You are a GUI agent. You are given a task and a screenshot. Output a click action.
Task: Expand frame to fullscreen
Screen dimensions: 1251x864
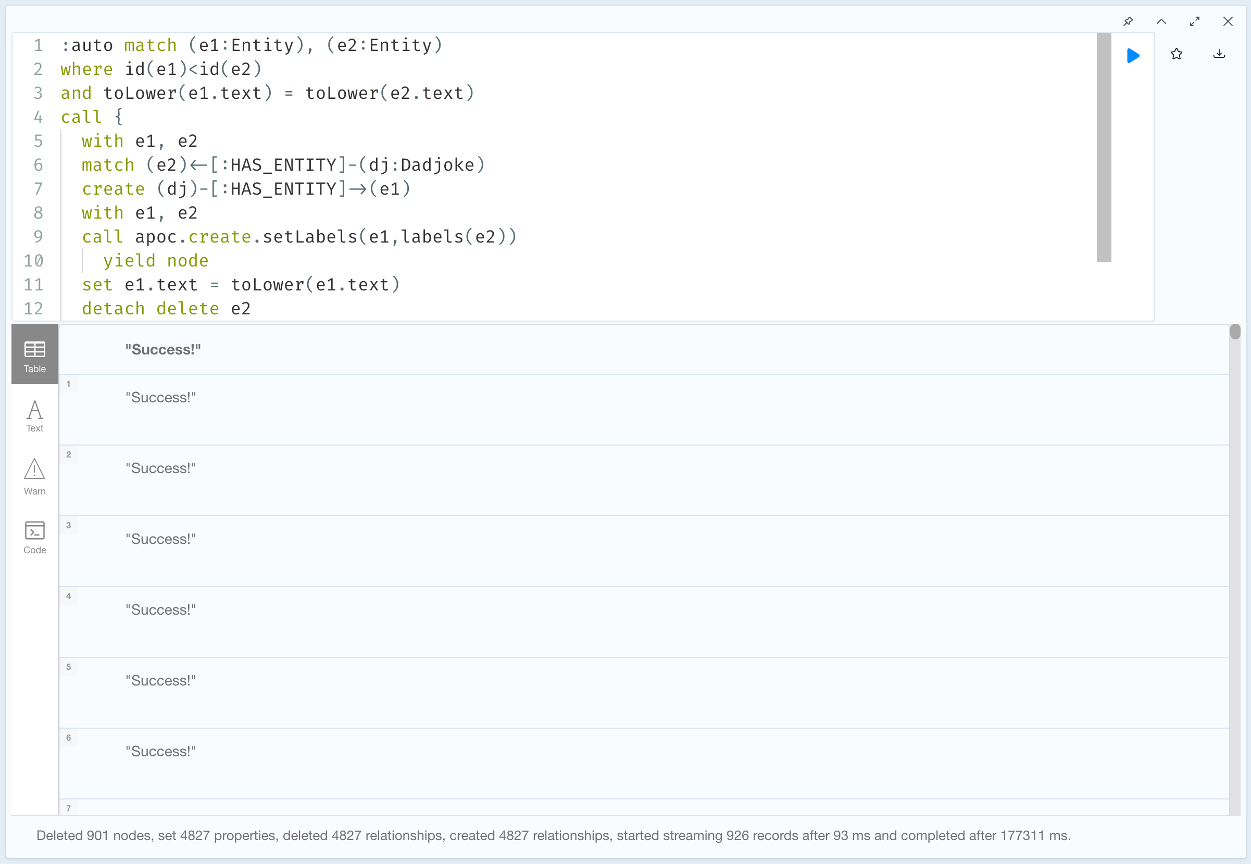[1195, 22]
